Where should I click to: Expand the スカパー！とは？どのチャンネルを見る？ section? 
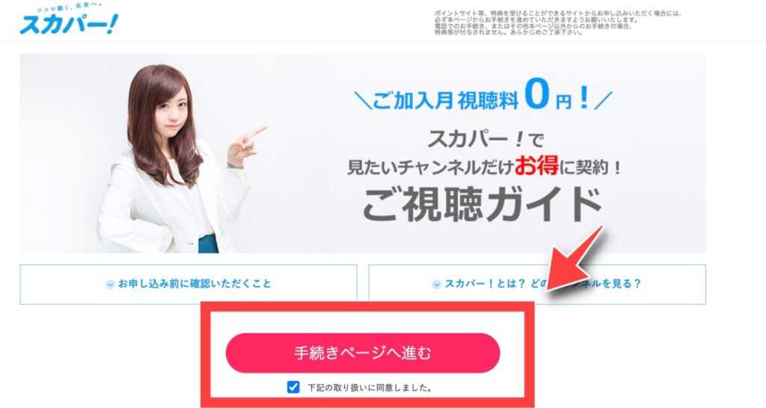(537, 285)
